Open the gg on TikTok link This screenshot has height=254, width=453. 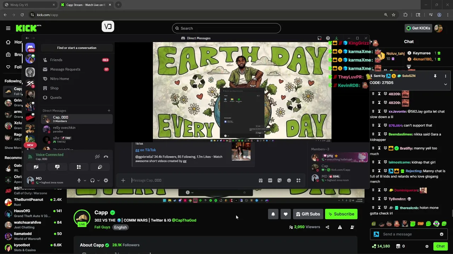pos(145,150)
